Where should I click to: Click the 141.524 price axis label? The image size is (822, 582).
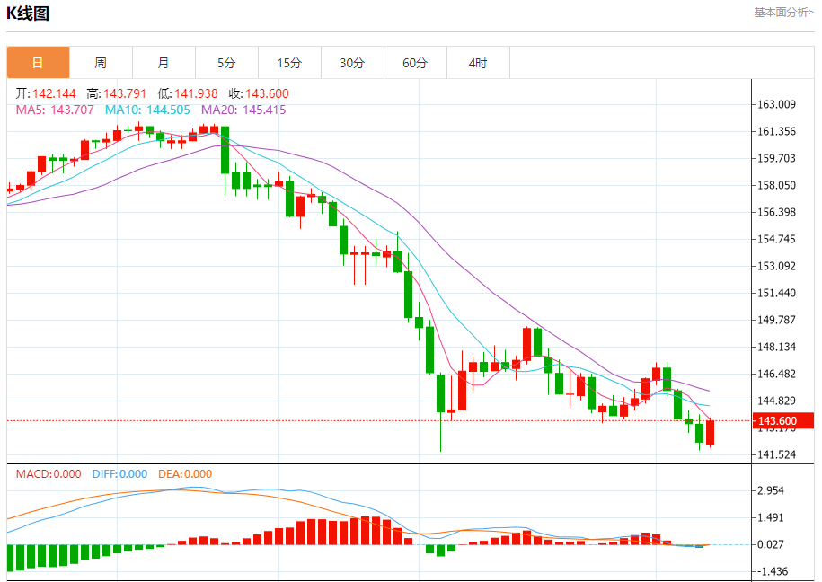776,454
